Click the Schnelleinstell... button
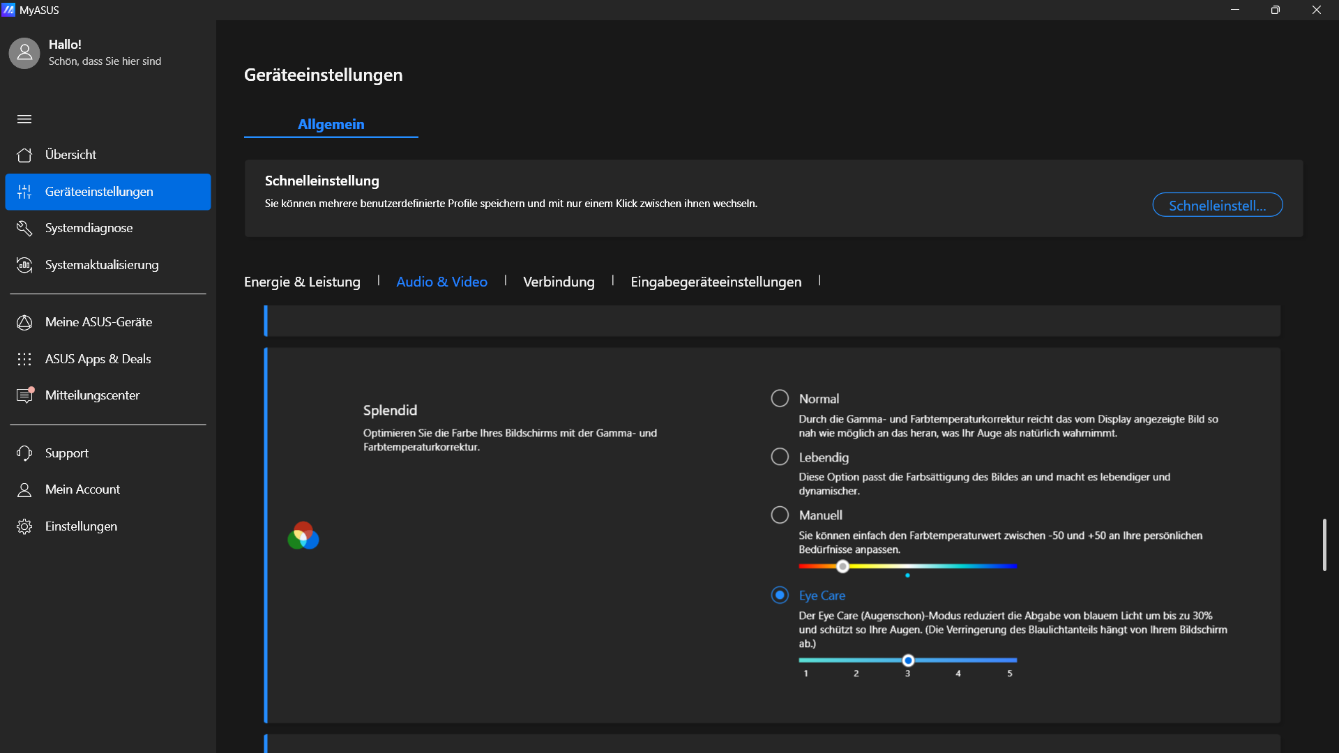1339x753 pixels. click(x=1217, y=205)
